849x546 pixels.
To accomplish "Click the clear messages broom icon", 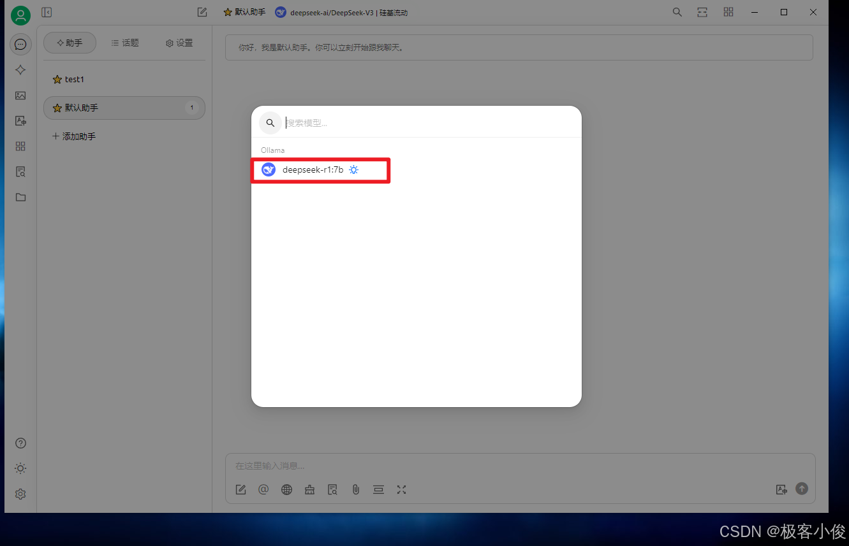I will coord(309,489).
